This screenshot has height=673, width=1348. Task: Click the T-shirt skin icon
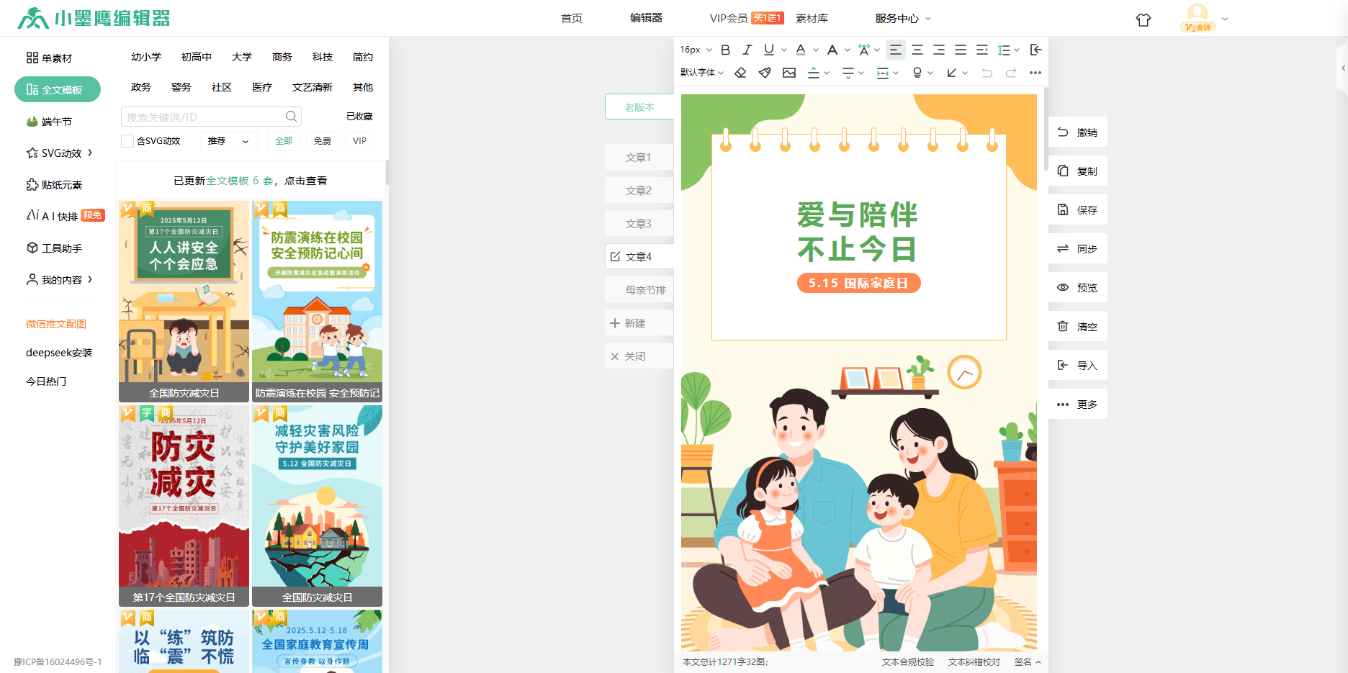click(1143, 19)
